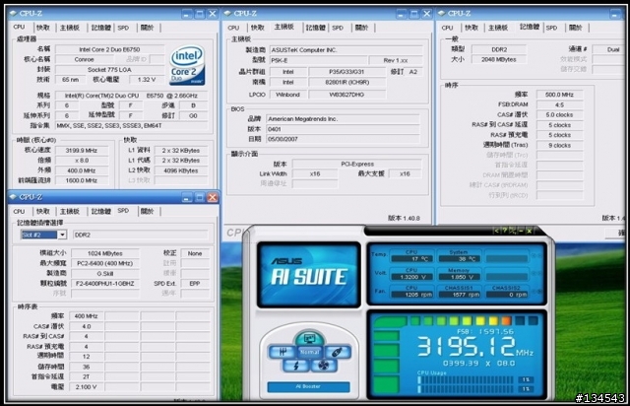Open the 記憶體 tab in the SPD CPU-Z window
Viewport: 630px width, 406px height.
click(x=100, y=211)
